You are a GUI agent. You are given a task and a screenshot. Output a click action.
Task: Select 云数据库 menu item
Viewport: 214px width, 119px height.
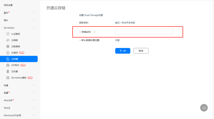[x=19, y=47]
